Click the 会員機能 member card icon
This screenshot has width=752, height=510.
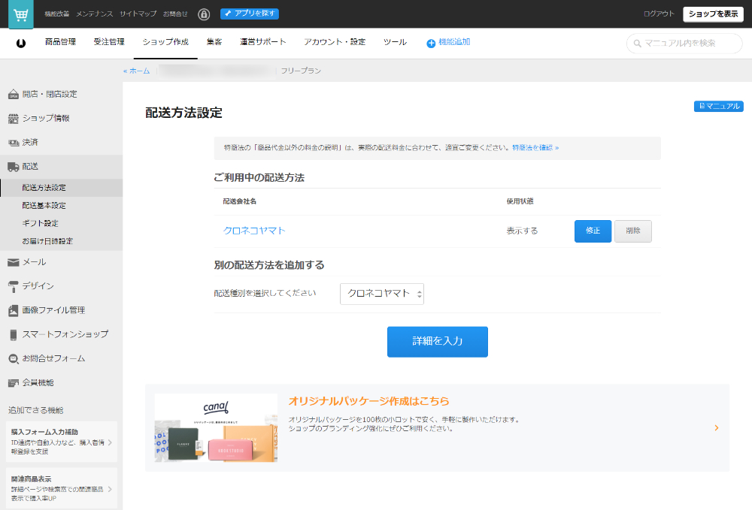(14, 382)
